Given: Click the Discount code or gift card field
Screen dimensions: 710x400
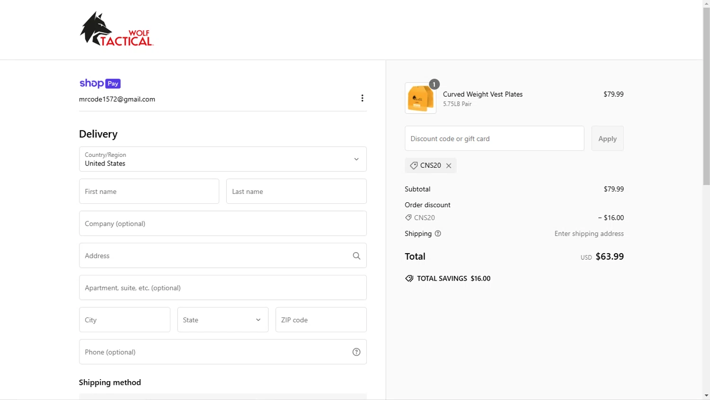Looking at the screenshot, I should pyautogui.click(x=495, y=138).
